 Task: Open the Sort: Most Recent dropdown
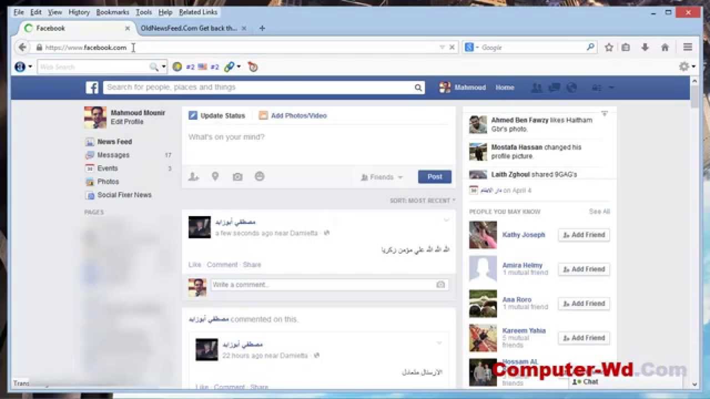422,201
